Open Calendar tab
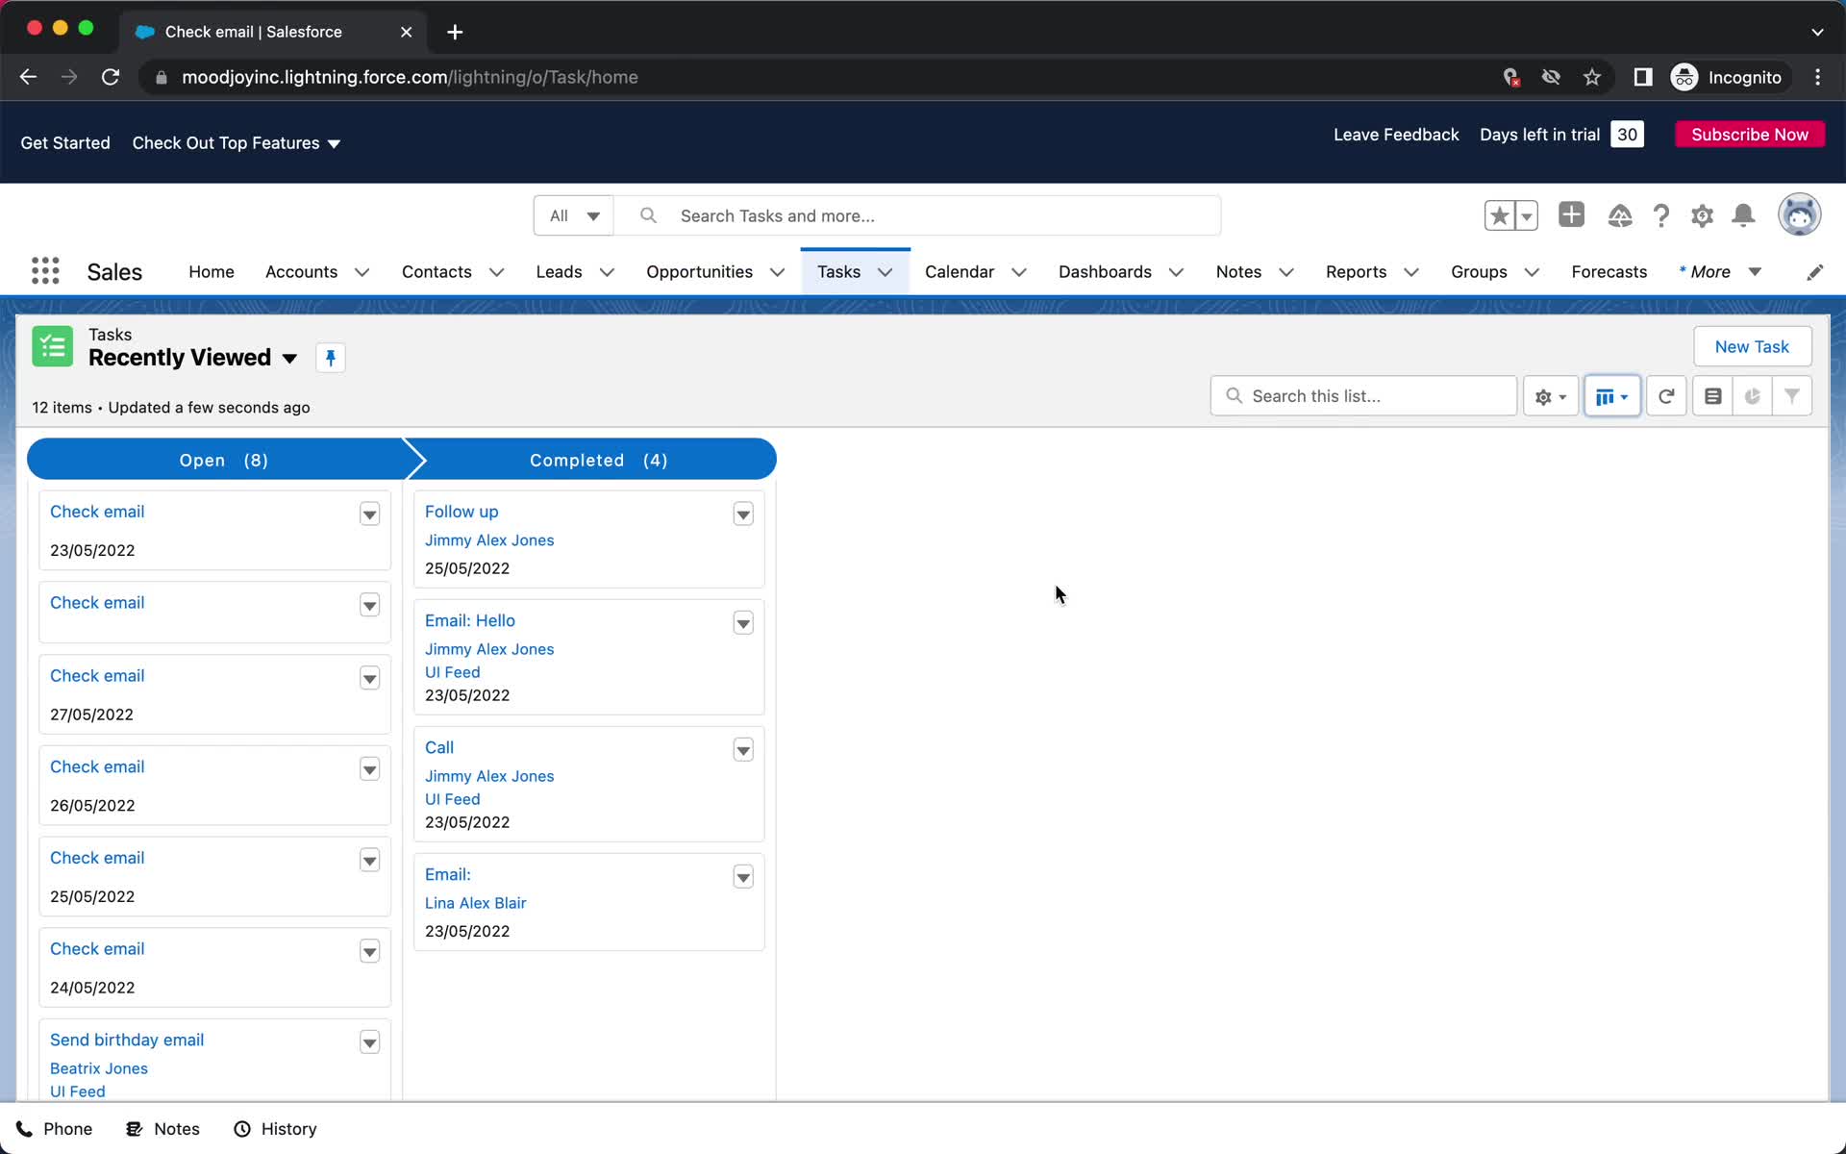Screen dimensions: 1846x1154 point(960,272)
